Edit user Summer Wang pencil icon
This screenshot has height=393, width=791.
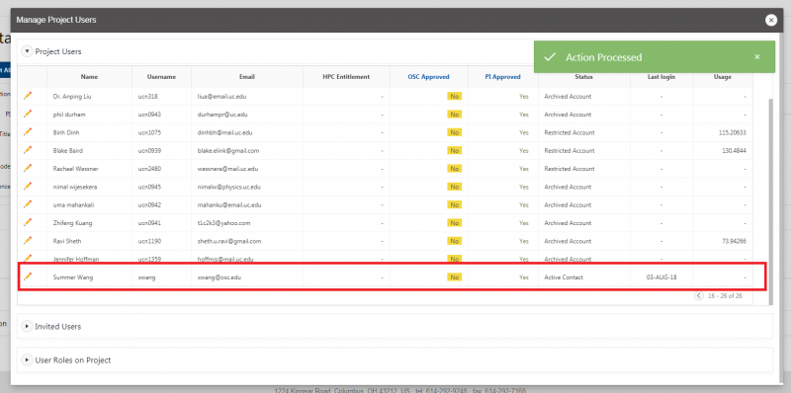28,276
